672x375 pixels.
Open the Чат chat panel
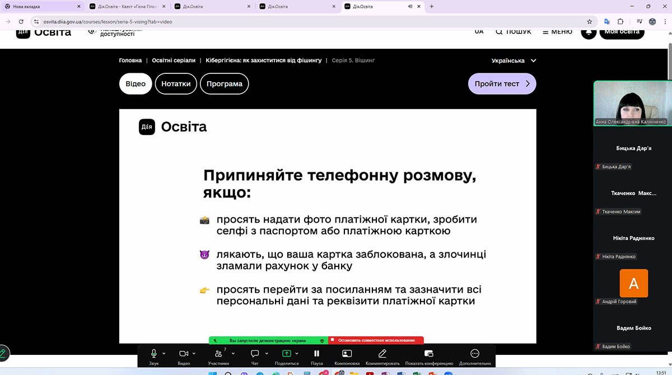(255, 354)
